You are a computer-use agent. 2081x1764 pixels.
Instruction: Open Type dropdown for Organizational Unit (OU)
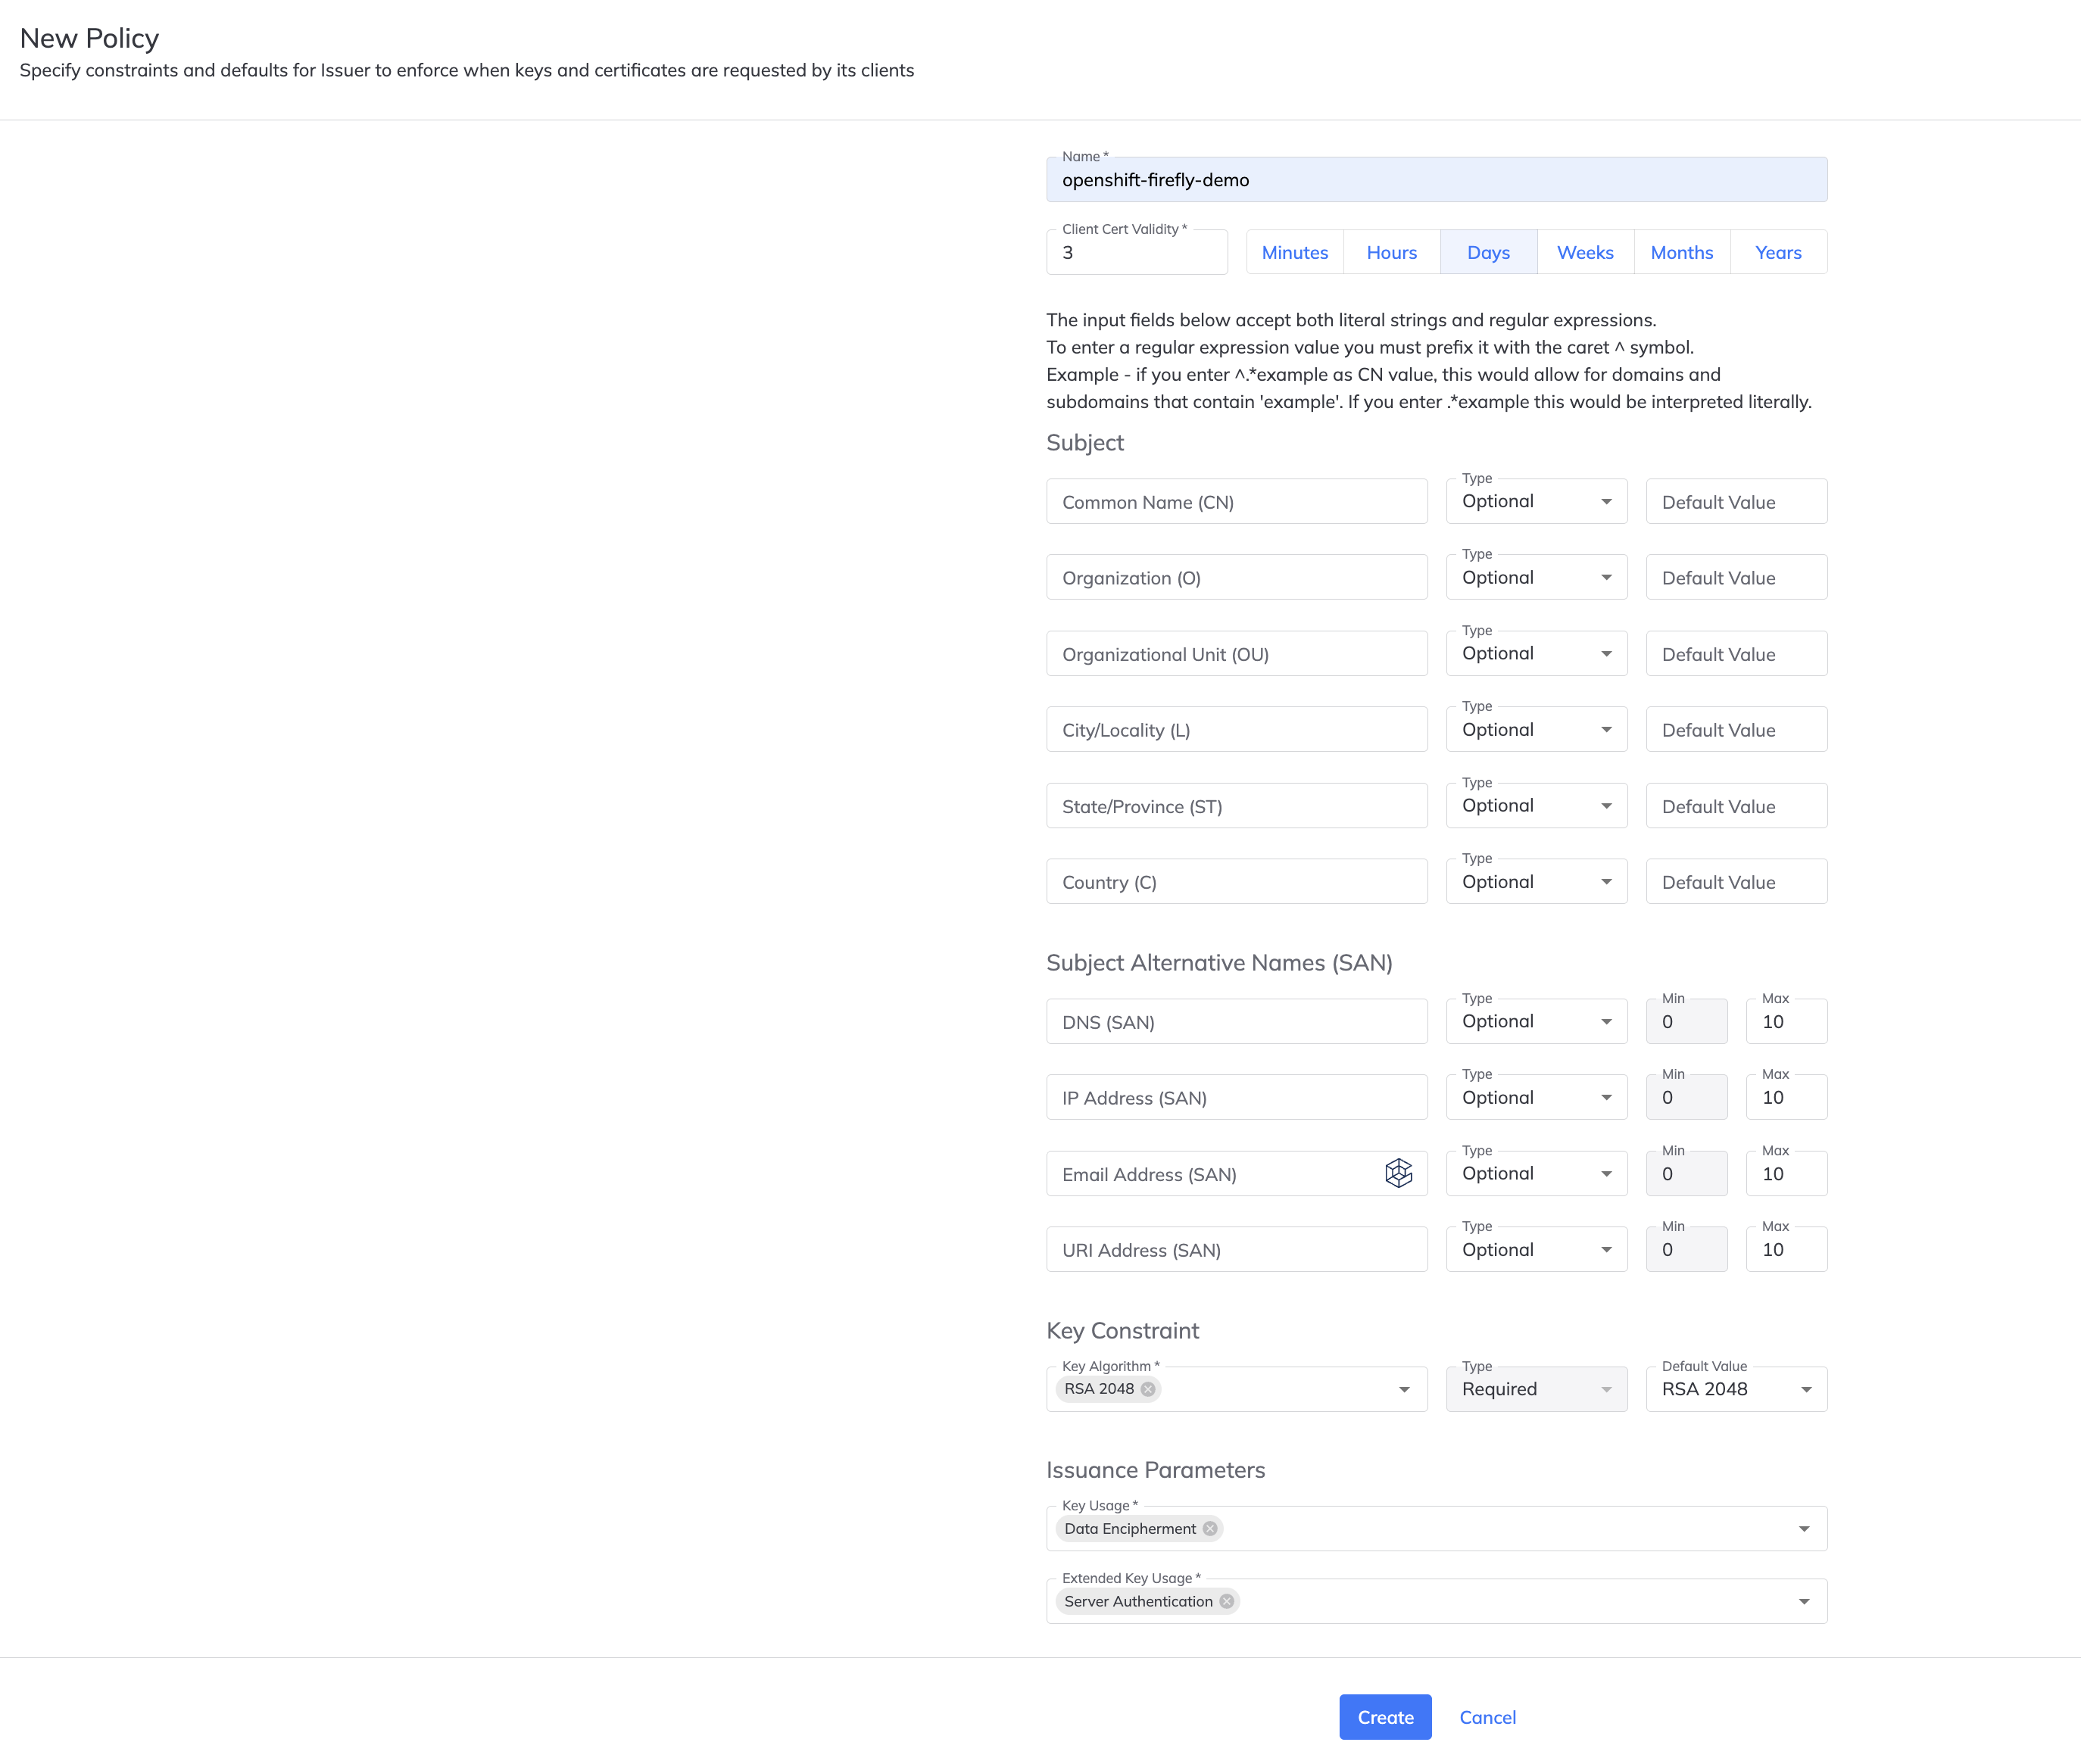1537,653
